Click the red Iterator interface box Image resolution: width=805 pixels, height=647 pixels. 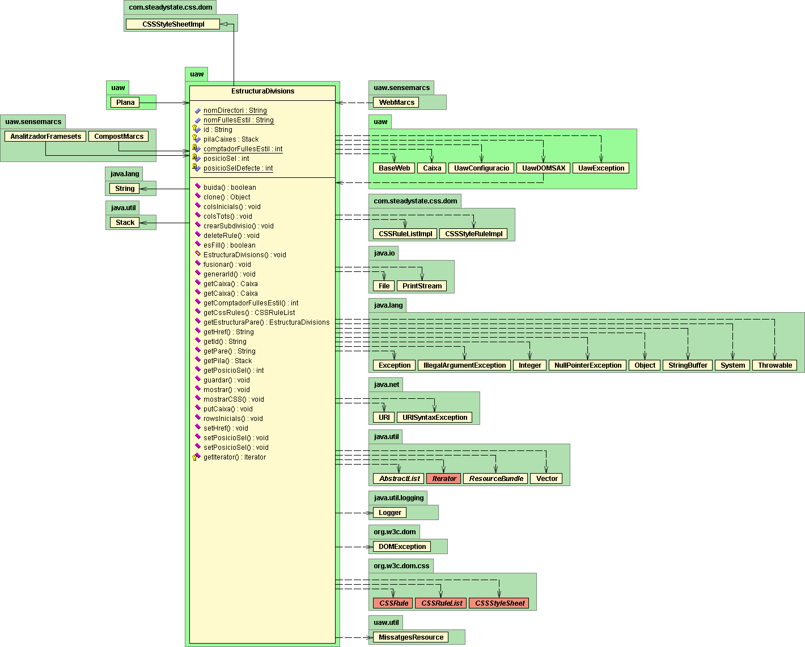tap(443, 479)
